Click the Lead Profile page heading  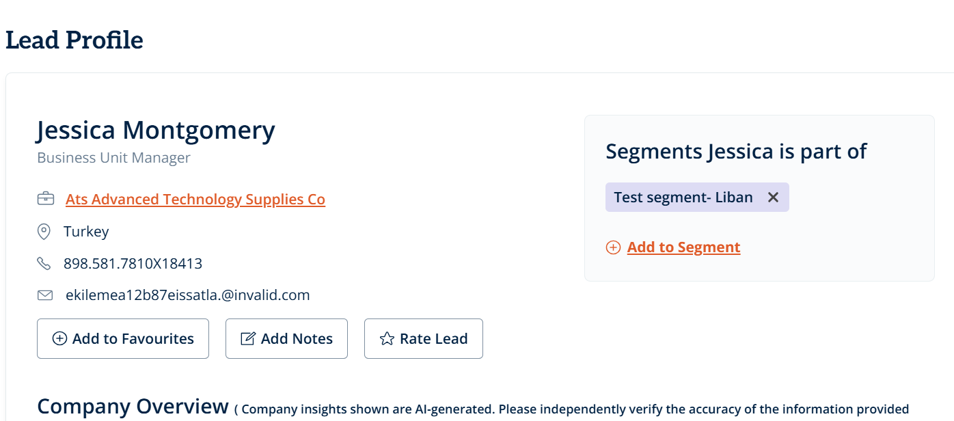tap(74, 40)
